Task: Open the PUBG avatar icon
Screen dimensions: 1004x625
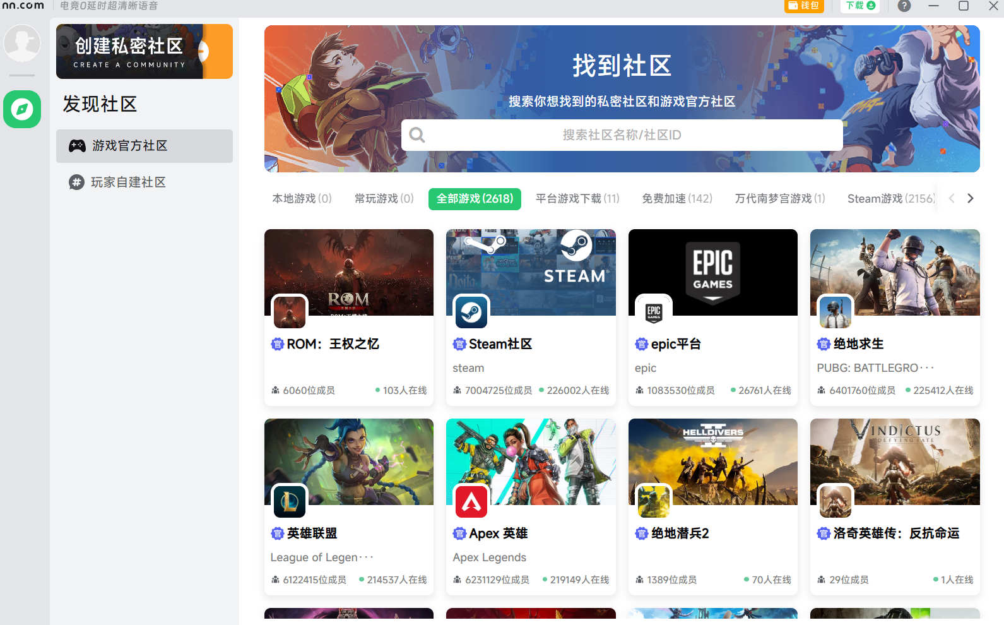Action: tap(836, 312)
